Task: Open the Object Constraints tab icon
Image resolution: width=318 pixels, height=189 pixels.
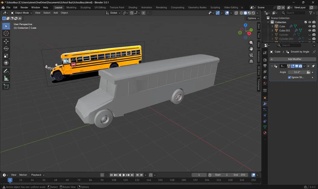Action: (x=265, y=121)
